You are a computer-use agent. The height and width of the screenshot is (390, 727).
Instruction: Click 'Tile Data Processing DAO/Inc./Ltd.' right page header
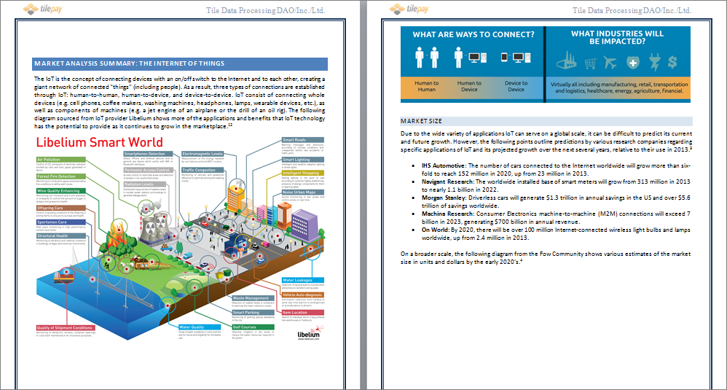pos(632,10)
